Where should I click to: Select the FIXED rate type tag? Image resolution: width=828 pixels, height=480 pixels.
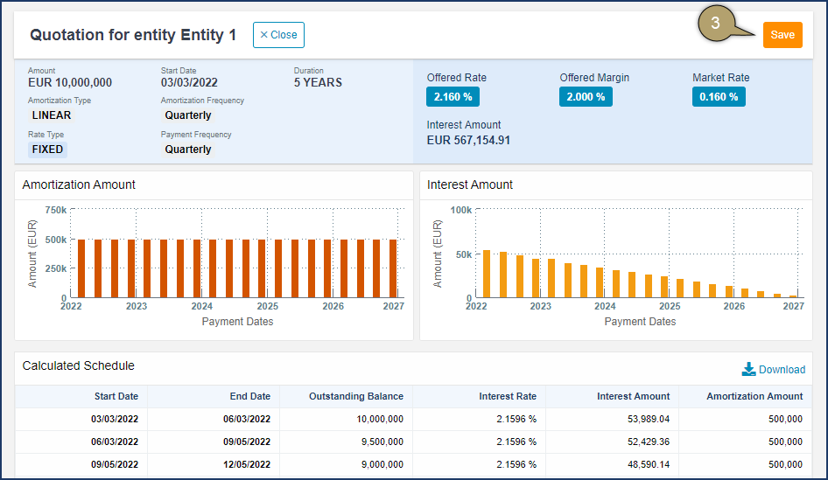[47, 150]
